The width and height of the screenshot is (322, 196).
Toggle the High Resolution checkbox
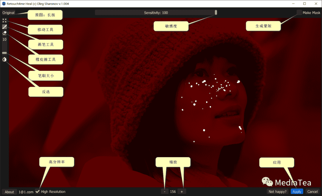[x=37, y=192]
